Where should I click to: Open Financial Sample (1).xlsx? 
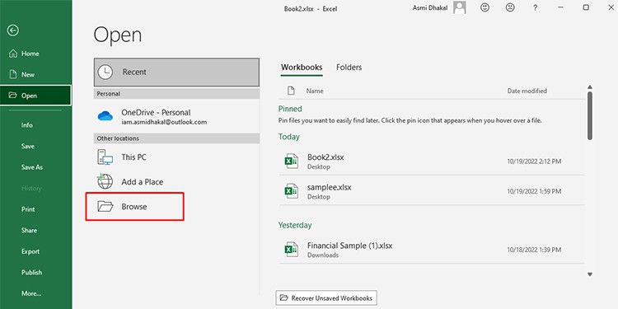(432, 250)
